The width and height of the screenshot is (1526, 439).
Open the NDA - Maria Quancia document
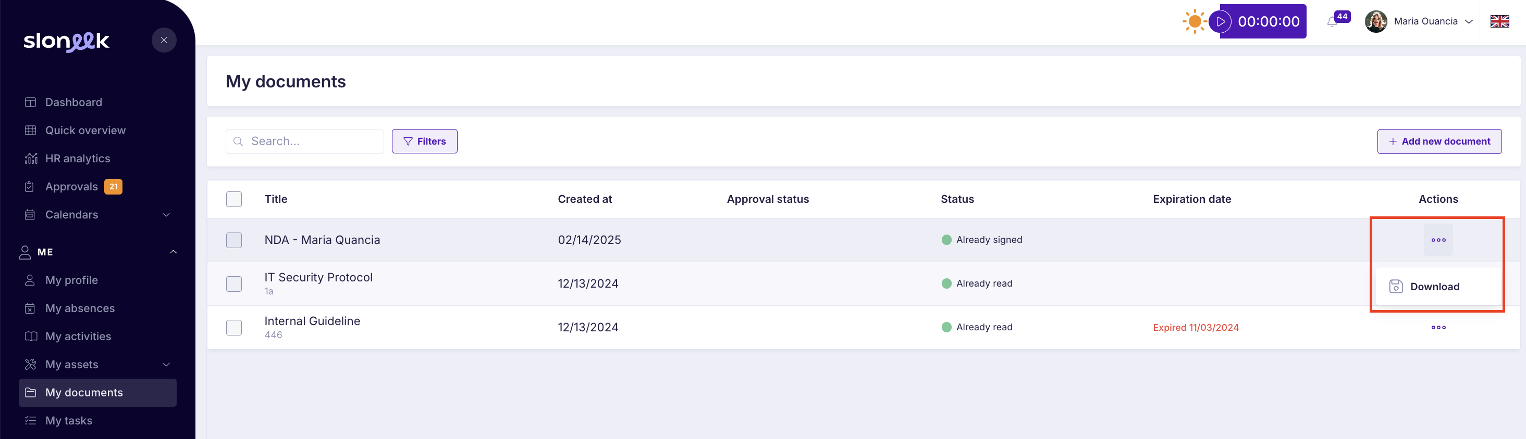point(322,240)
